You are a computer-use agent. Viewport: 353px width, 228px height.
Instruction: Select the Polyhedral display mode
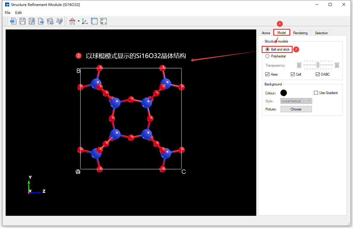click(267, 56)
